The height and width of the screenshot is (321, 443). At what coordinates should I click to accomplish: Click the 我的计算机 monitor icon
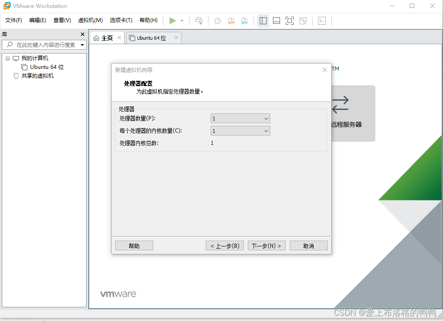click(16, 58)
